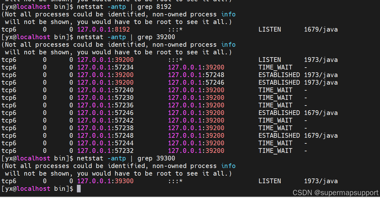Click TIME_WAIT in the local port 57232 row
380x199 pixels.
pyautogui.click(x=275, y=151)
